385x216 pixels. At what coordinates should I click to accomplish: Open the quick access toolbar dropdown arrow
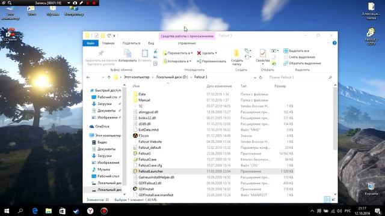[x=114, y=36]
